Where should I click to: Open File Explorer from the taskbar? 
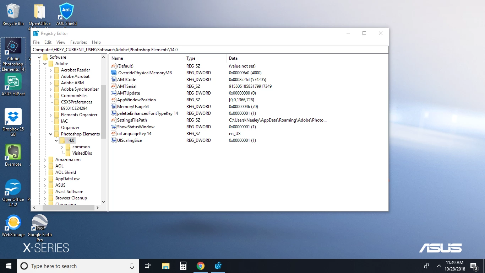165,266
